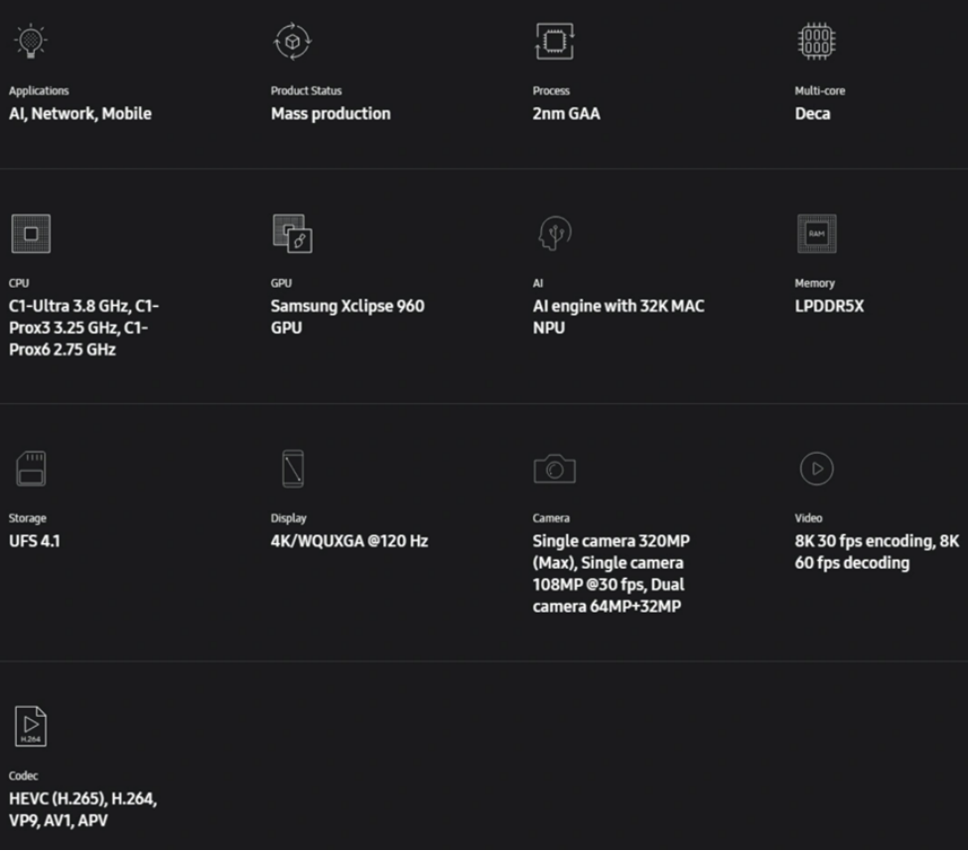The height and width of the screenshot is (851, 968).
Task: Click 'Samsung Xclipse 960 GPU' text
Action: click(x=347, y=317)
